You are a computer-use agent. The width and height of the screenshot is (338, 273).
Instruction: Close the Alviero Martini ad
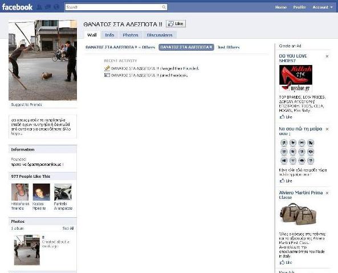coord(327,193)
